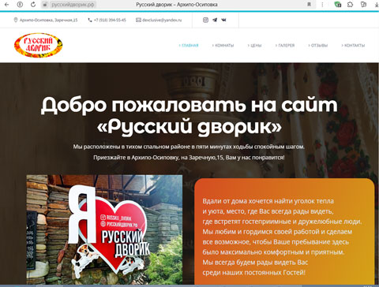Click the lock icon in the address bar
Image resolution: width=379 pixels, height=287 pixels.
(45, 5)
